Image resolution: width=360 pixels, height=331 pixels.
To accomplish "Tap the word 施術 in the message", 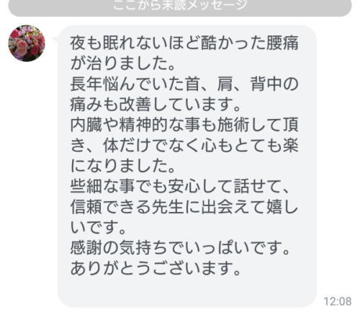I will [x=233, y=125].
